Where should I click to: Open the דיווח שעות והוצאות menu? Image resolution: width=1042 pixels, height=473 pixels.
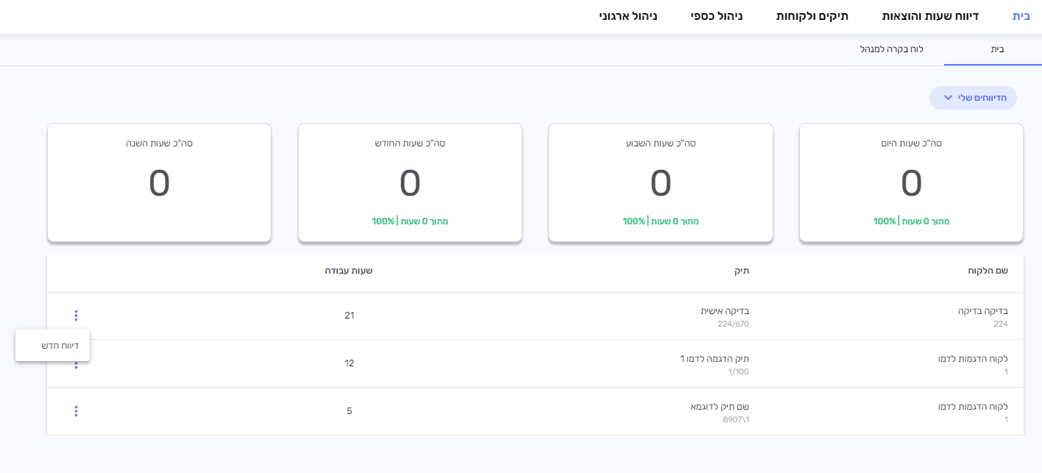click(930, 15)
